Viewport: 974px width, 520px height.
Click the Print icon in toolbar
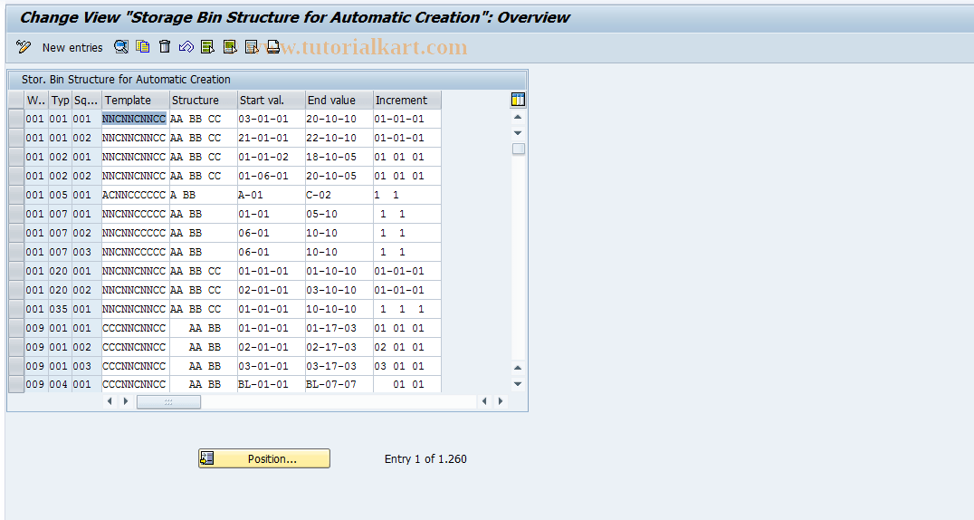(x=272, y=46)
